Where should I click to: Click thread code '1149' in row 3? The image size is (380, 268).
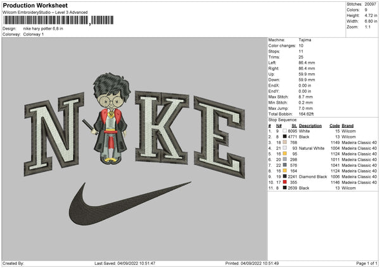(335, 142)
